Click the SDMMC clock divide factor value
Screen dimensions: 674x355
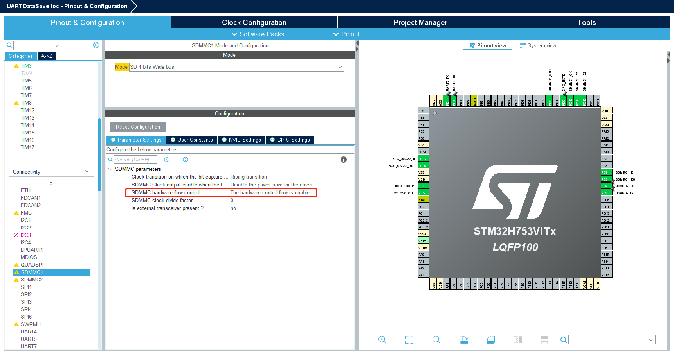click(232, 201)
